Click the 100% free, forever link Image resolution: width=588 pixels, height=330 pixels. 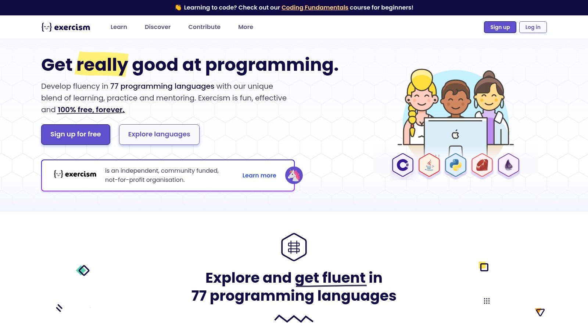click(91, 109)
